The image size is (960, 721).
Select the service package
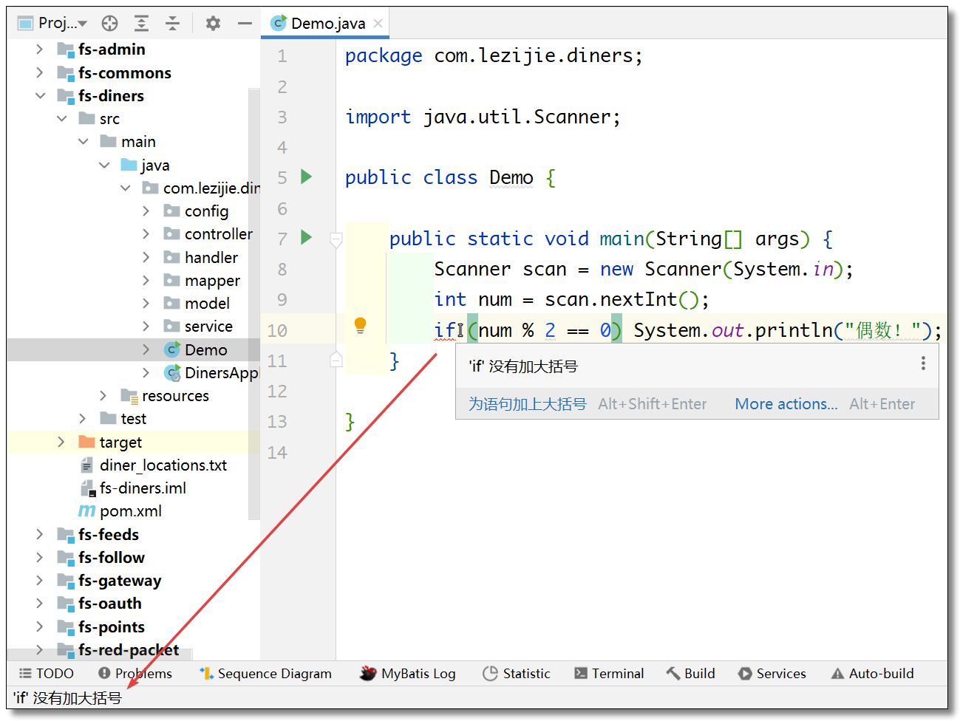[208, 327]
